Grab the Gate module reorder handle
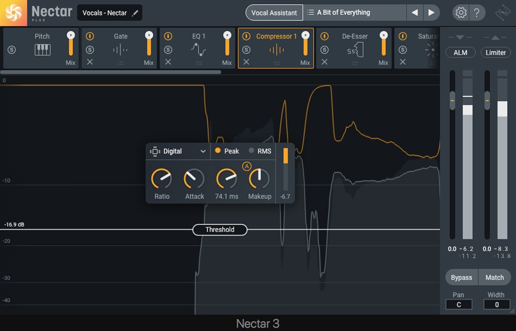Screen dimensions: 516x331 [121, 63]
